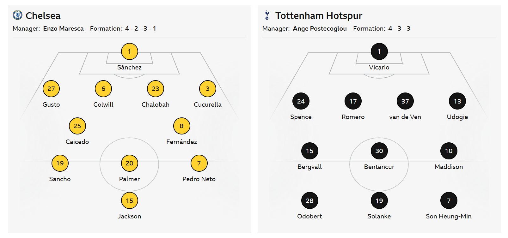Click manager name Ange Postecoglou
Viewport: 508px width, 238px height.
pyautogui.click(x=320, y=28)
